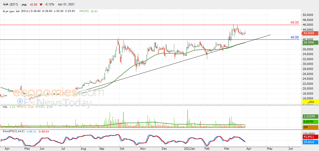Click the عناية (8311) symbol name
The width and height of the screenshot is (319, 151).
9,5
